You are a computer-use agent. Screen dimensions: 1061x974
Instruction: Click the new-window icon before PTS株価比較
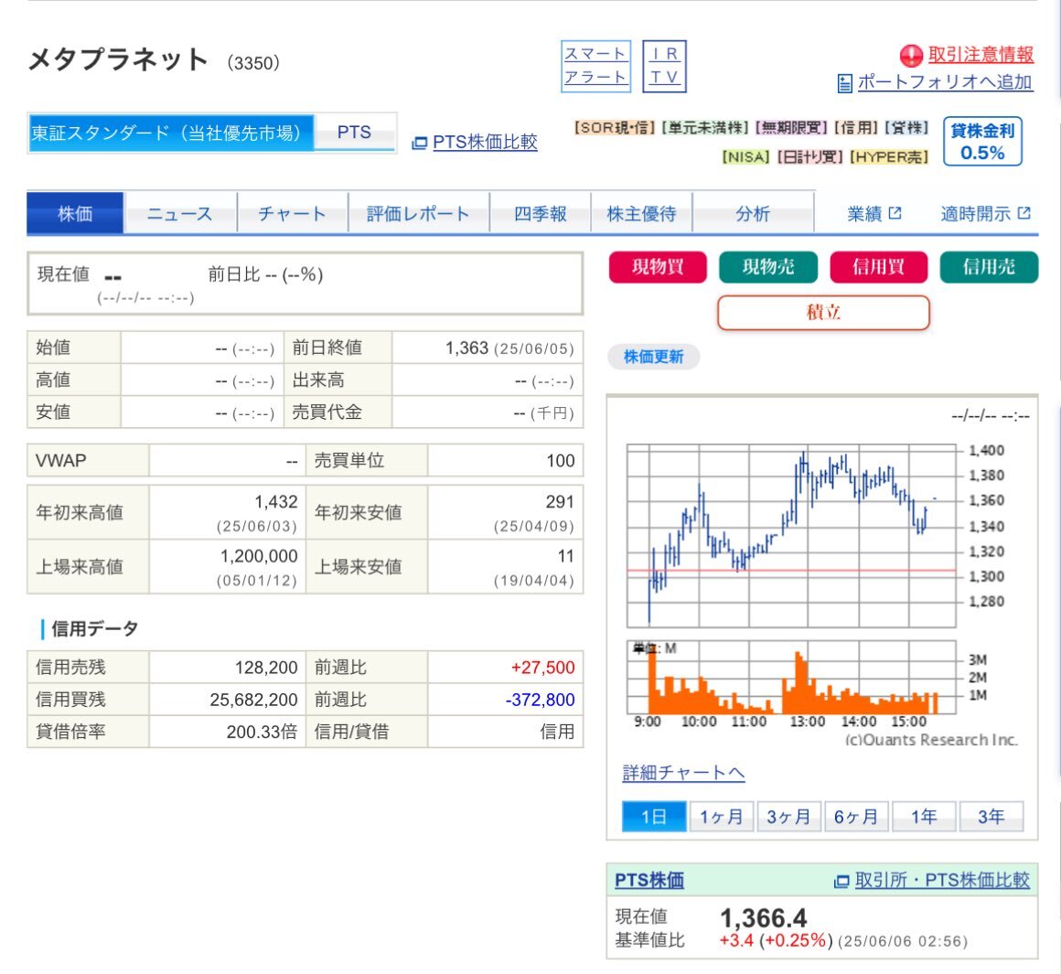tap(420, 143)
